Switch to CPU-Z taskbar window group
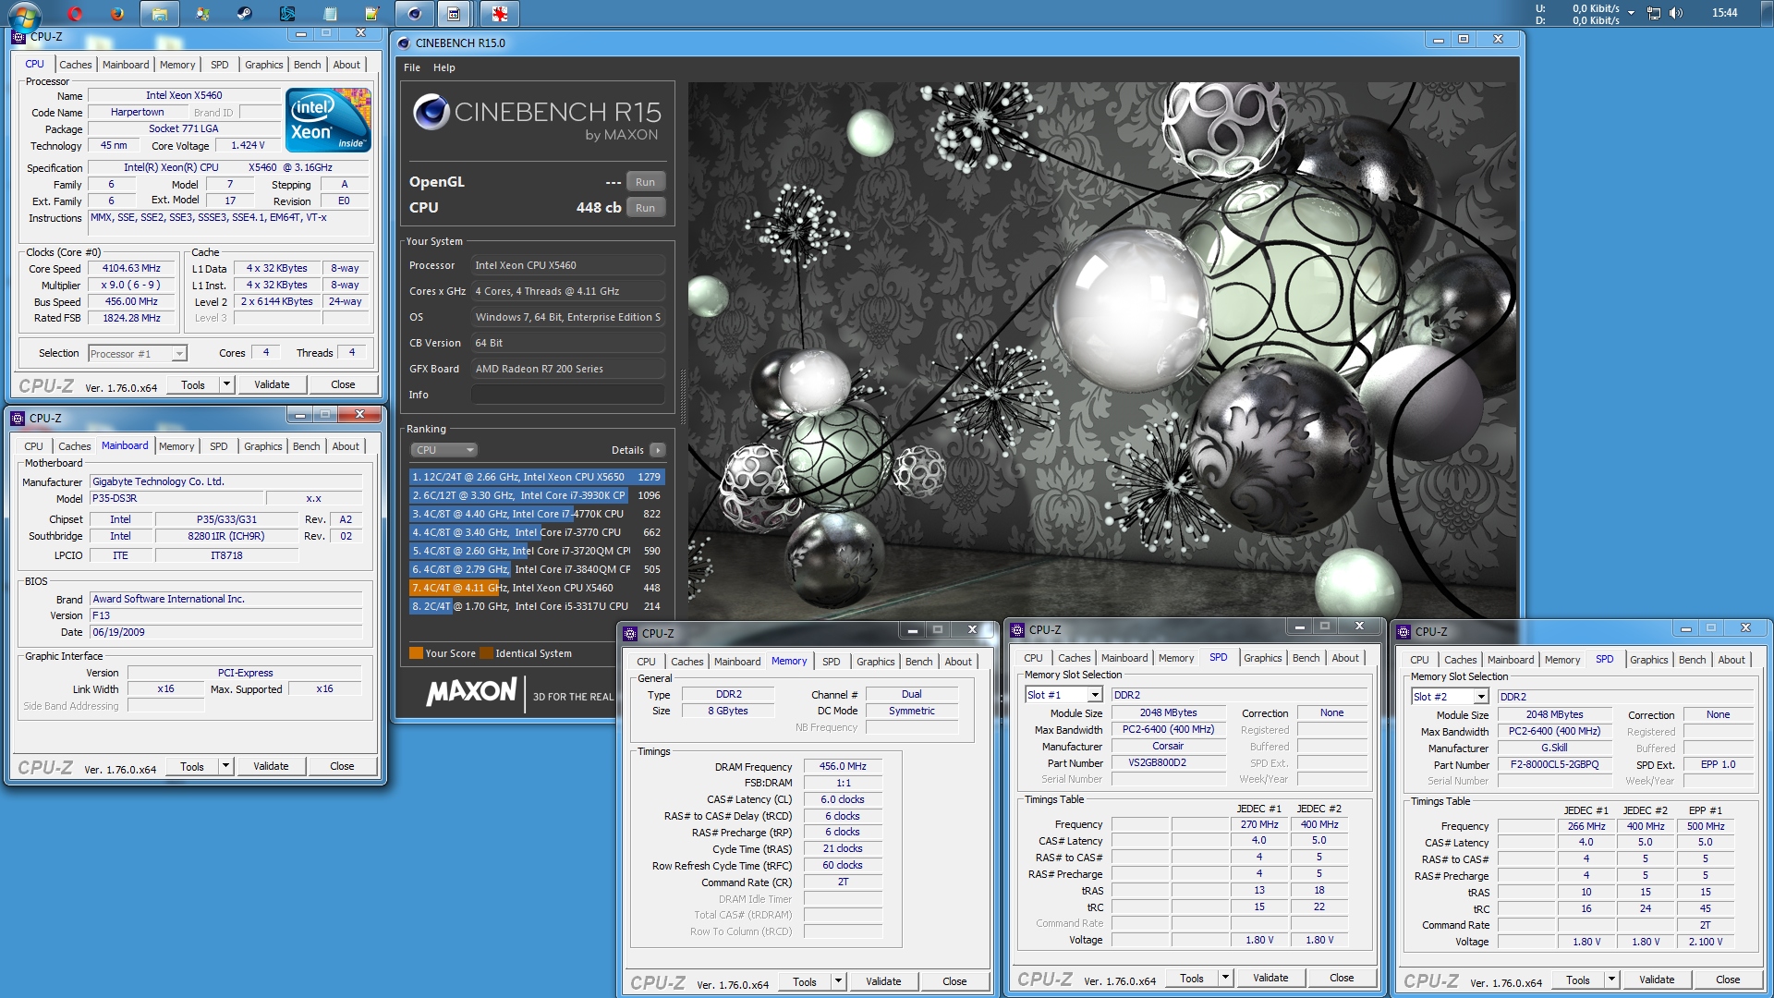 pos(454,13)
